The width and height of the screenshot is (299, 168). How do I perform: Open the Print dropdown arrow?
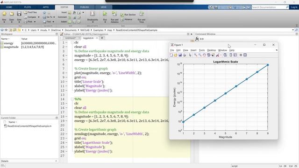35,22
